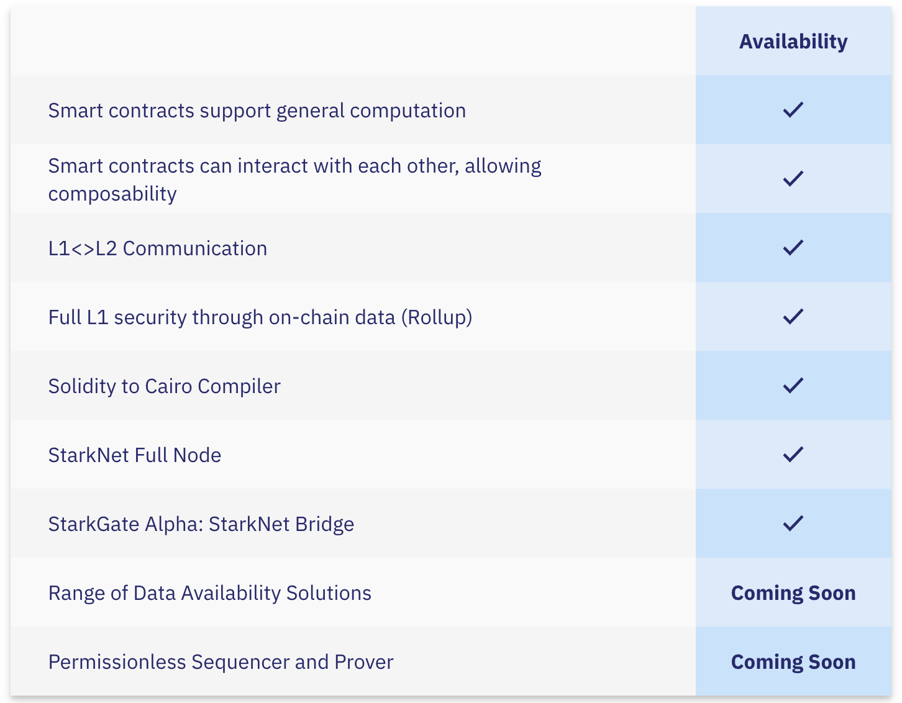Click 'Full L1 security through on-chain data' text
The width and height of the screenshot is (902, 703).
(x=222, y=317)
